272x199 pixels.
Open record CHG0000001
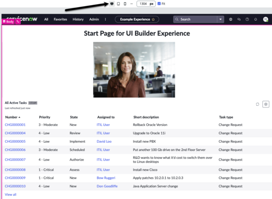(15, 125)
